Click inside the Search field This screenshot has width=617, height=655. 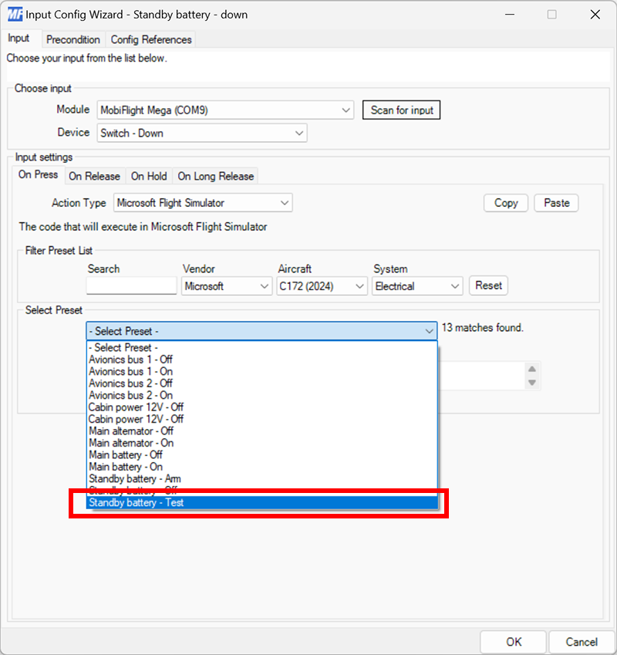(x=131, y=285)
